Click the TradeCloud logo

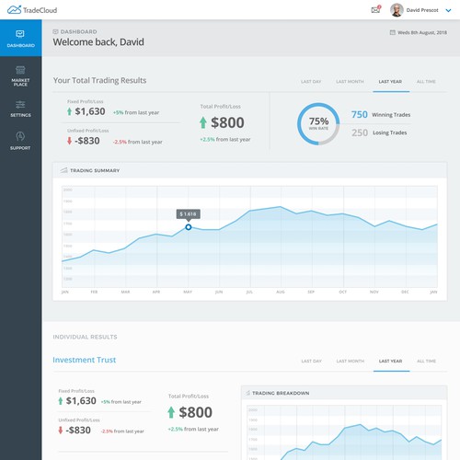pyautogui.click(x=32, y=10)
